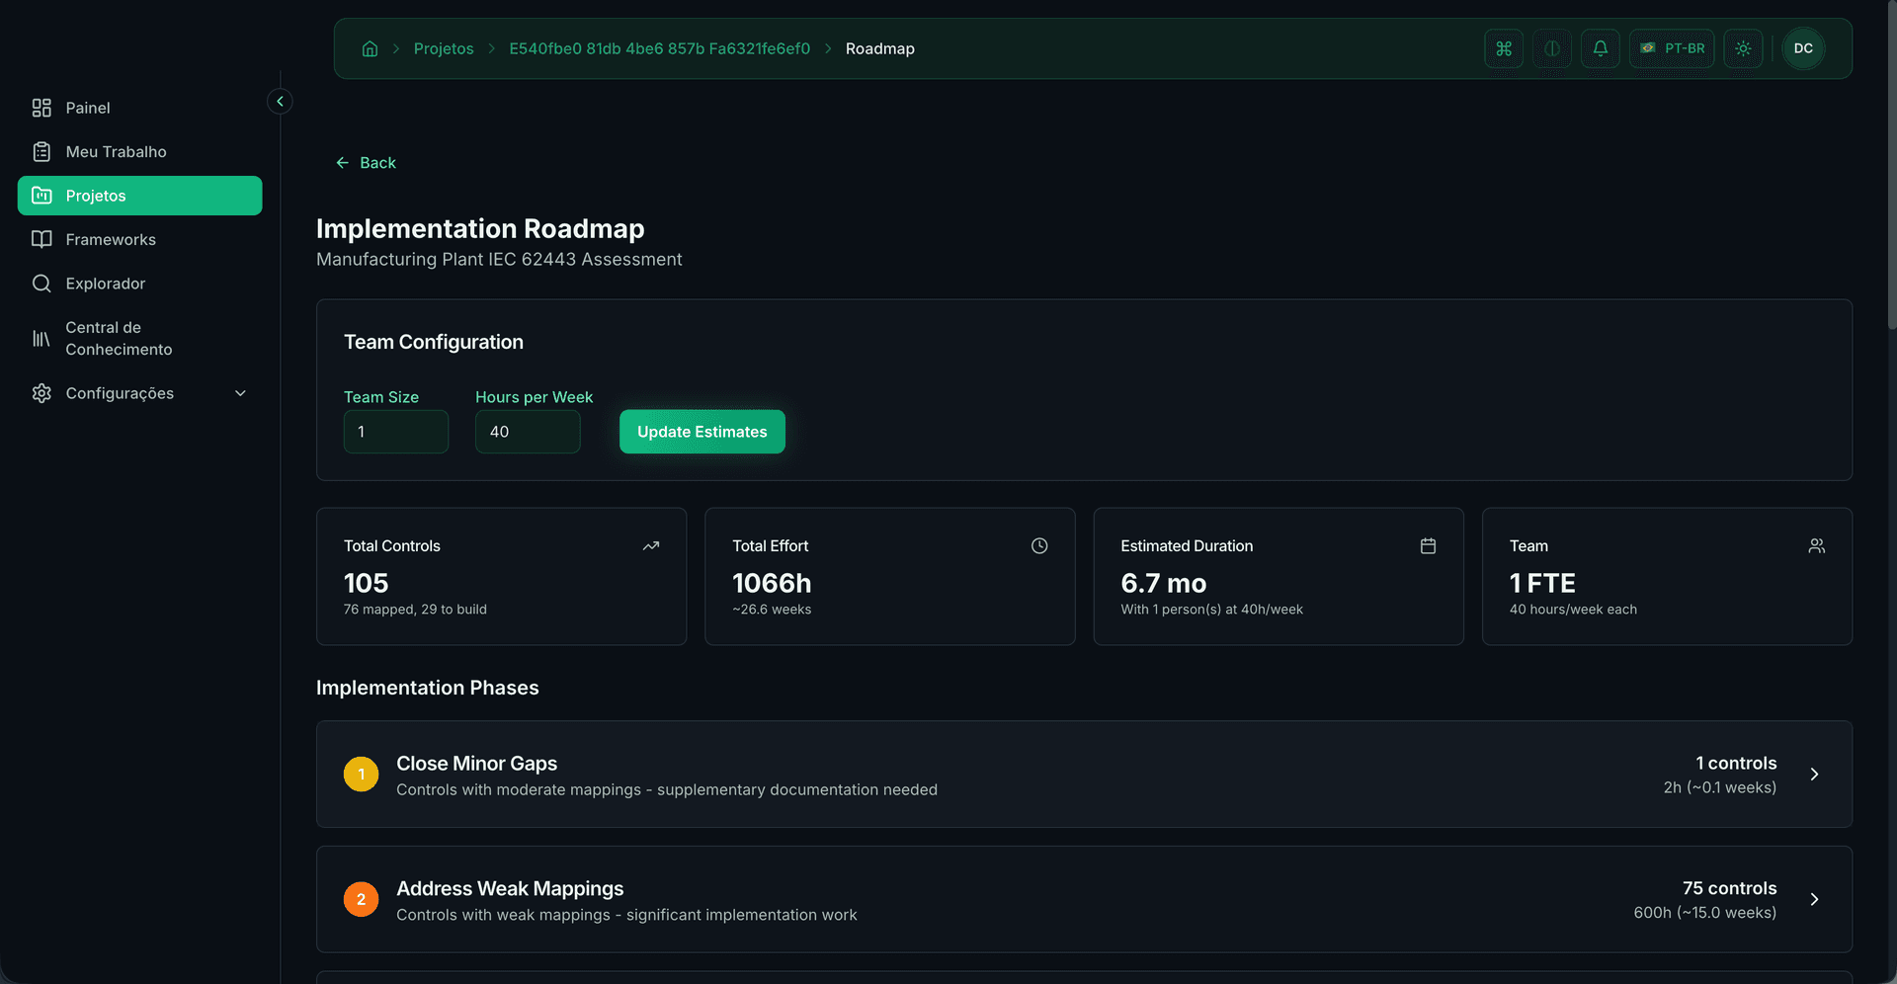Focus the Team Size input field
The image size is (1897, 984).
395,432
